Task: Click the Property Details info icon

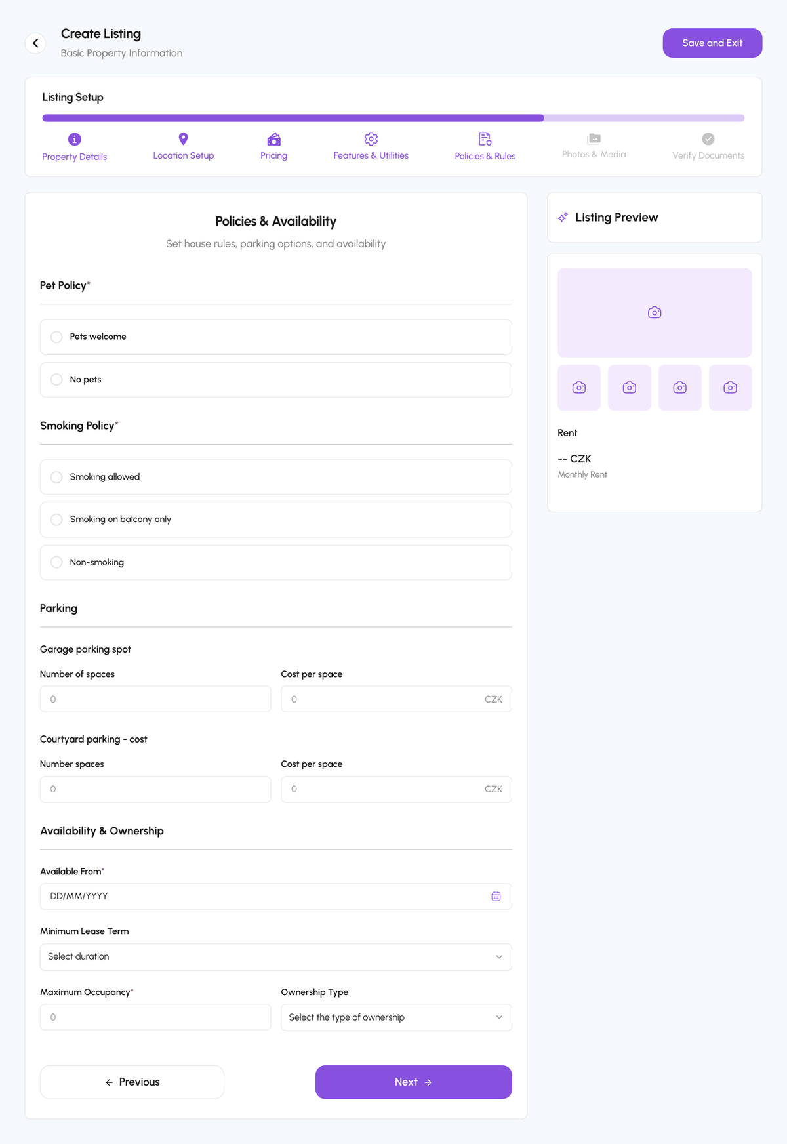Action: [x=75, y=139]
